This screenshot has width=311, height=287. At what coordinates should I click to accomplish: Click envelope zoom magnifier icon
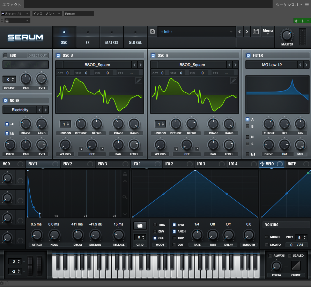tap(125, 197)
